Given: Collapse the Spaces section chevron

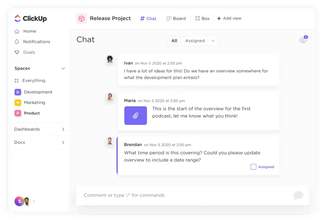Looking at the screenshot, I should pyautogui.click(x=63, y=68).
